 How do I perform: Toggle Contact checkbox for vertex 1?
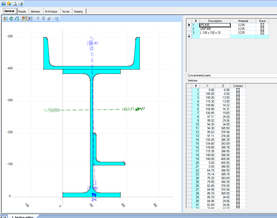[x=238, y=90]
